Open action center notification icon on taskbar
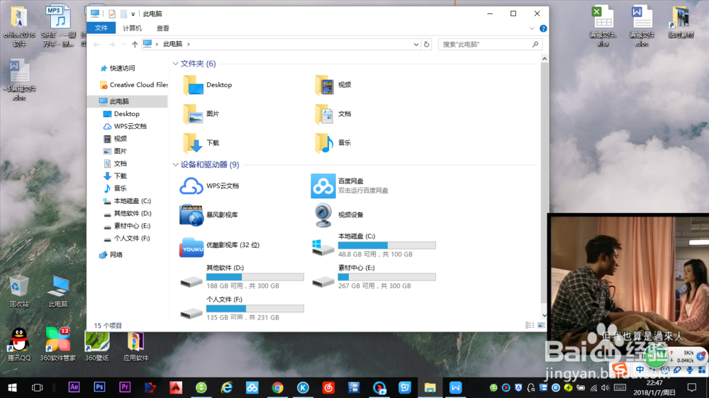Screen dimensions: 709x398 point(692,387)
